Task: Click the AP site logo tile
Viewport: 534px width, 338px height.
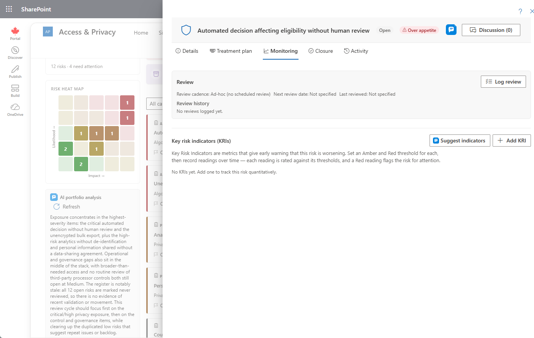Action: coord(48,32)
